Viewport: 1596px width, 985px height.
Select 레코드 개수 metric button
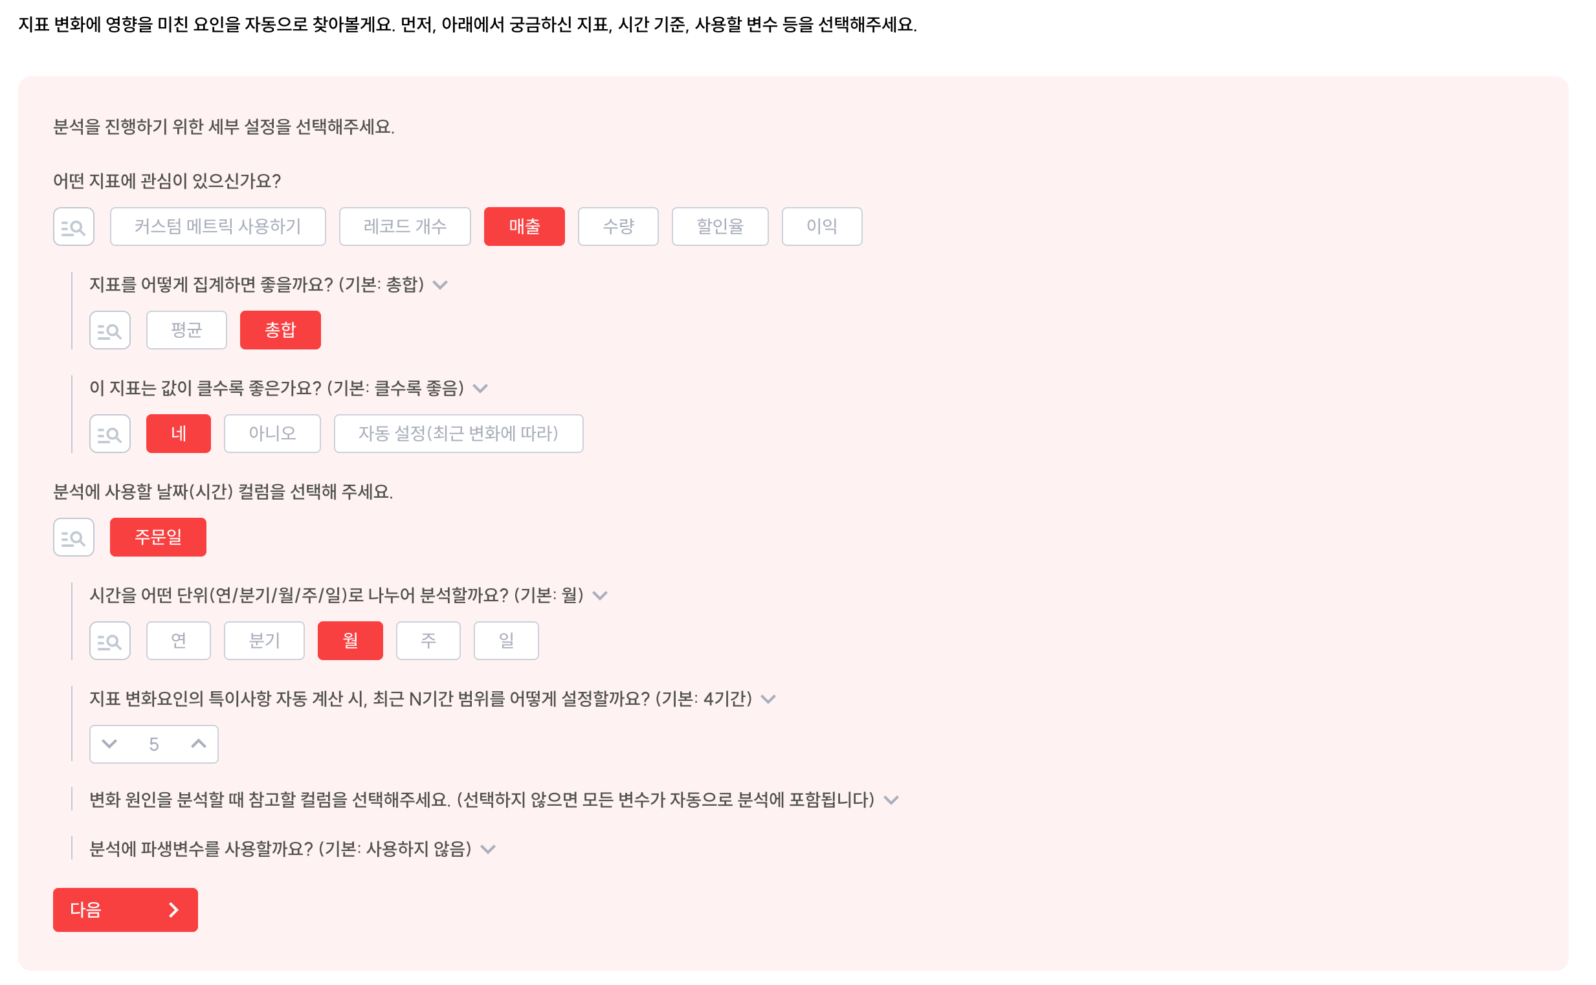pos(405,227)
